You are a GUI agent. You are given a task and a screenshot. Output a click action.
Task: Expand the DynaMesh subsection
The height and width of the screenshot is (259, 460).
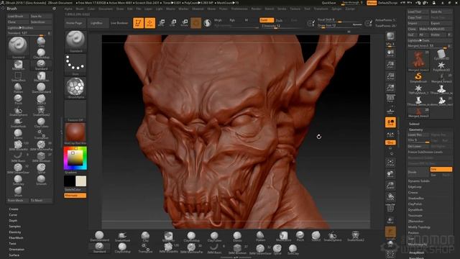tap(415, 209)
